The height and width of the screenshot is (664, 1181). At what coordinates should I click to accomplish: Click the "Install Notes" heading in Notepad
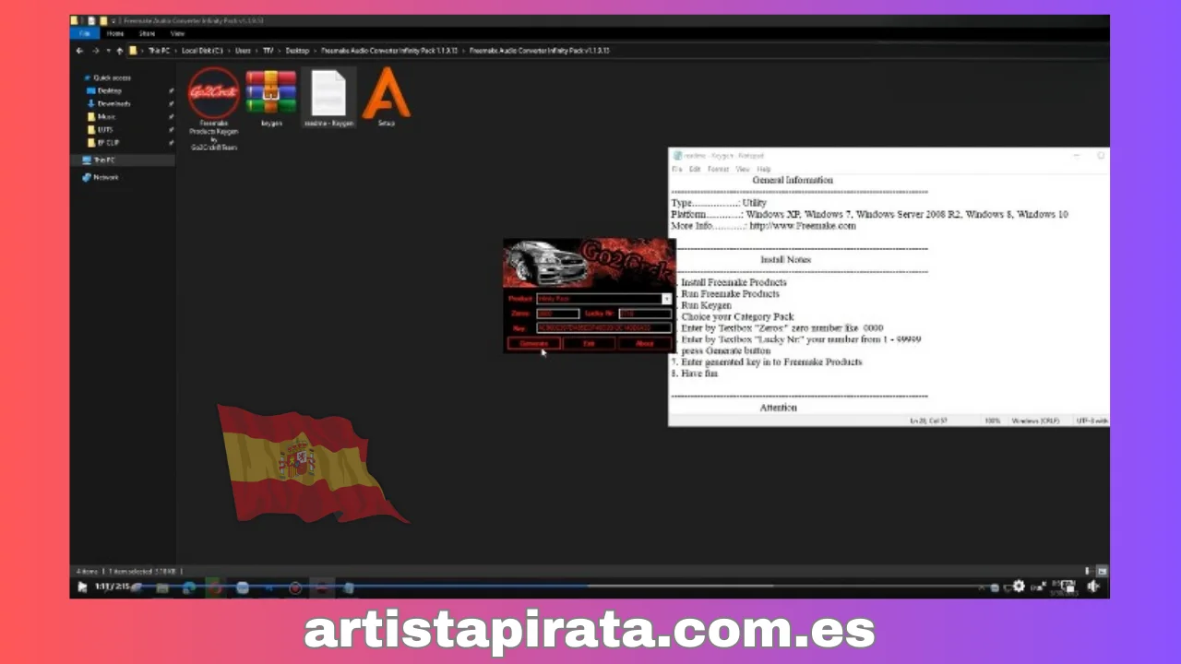click(785, 259)
